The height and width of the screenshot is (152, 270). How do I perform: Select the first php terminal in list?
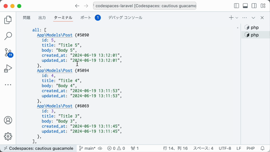[256, 27]
